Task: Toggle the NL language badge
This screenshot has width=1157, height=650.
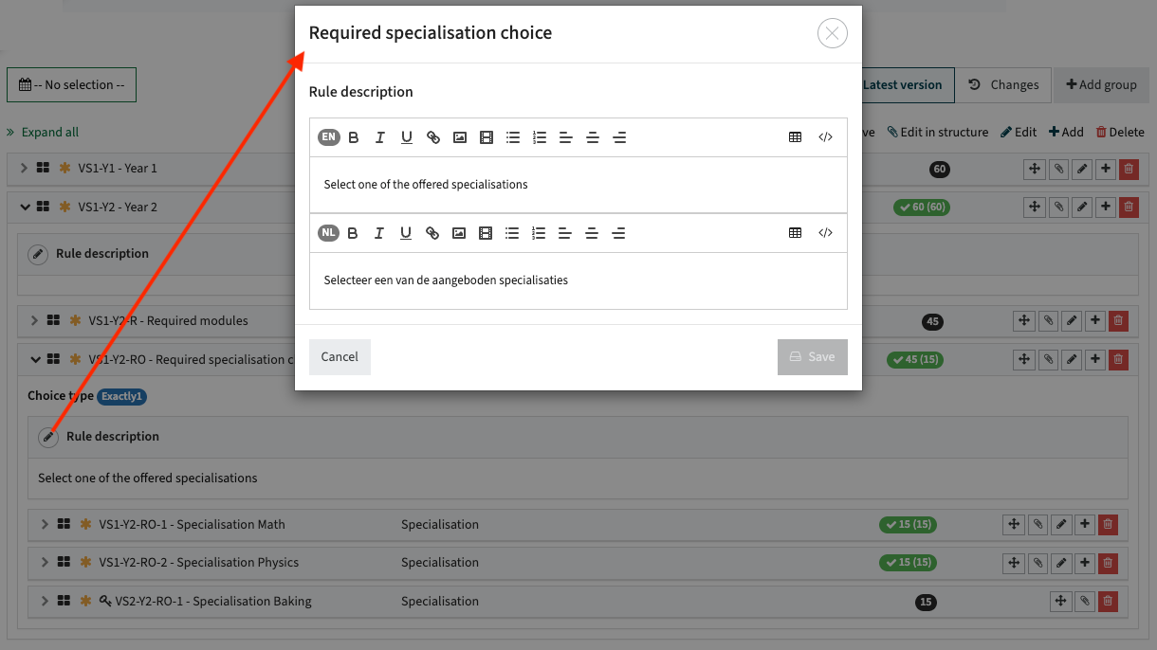Action: [328, 233]
